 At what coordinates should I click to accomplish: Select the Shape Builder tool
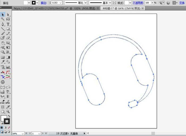3,52
